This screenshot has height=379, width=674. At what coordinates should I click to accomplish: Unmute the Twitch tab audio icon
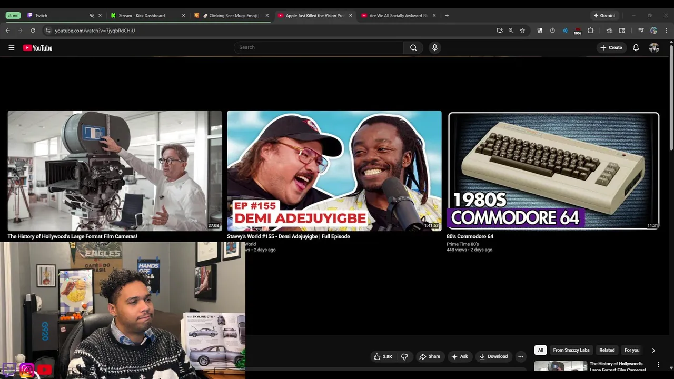coord(91,15)
